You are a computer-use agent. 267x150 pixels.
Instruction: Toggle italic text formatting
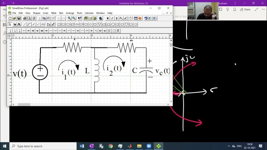[x=112, y=18]
